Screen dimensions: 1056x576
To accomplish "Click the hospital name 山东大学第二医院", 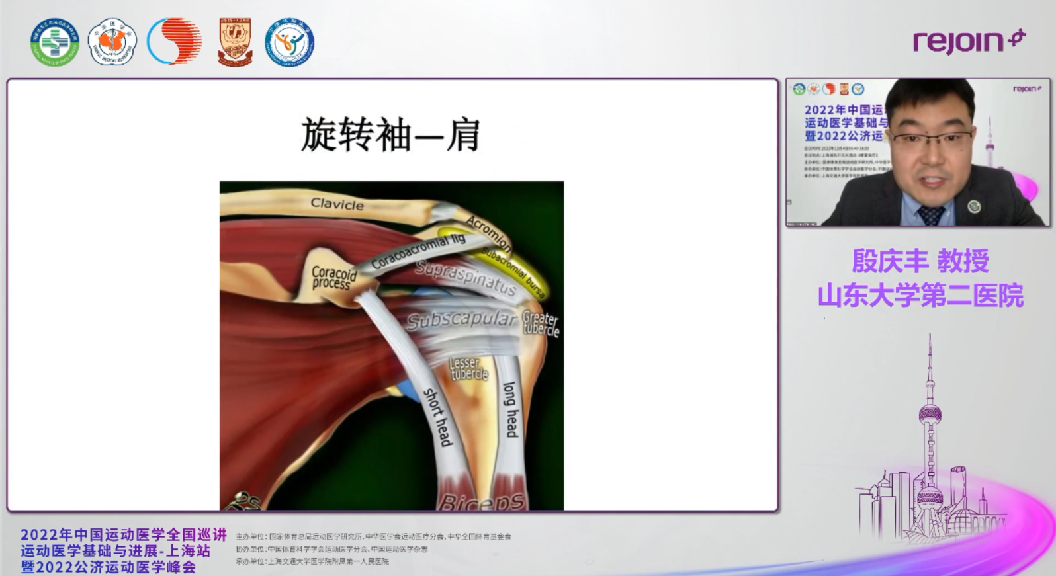I will 920,296.
